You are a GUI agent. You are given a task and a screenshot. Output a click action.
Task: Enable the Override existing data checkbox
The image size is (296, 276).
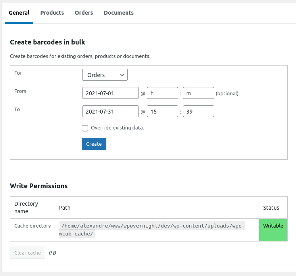(85, 128)
